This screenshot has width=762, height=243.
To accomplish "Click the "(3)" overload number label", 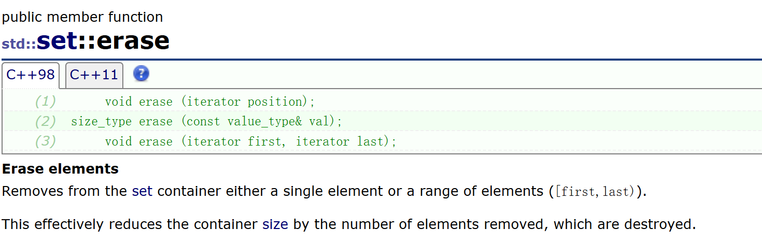I will [x=45, y=141].
